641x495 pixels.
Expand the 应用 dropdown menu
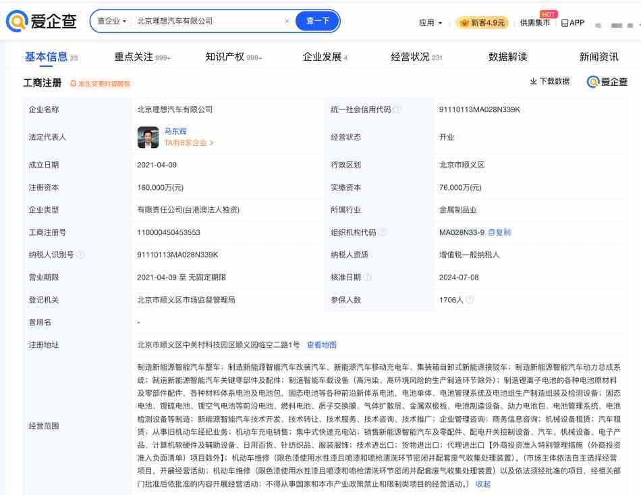(430, 22)
